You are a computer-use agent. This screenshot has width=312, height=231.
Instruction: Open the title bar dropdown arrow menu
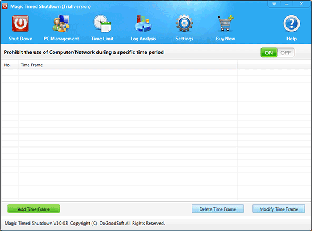[x=274, y=4]
